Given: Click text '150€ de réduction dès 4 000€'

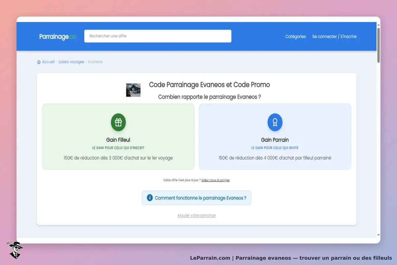Looking at the screenshot, I should tap(244, 158).
